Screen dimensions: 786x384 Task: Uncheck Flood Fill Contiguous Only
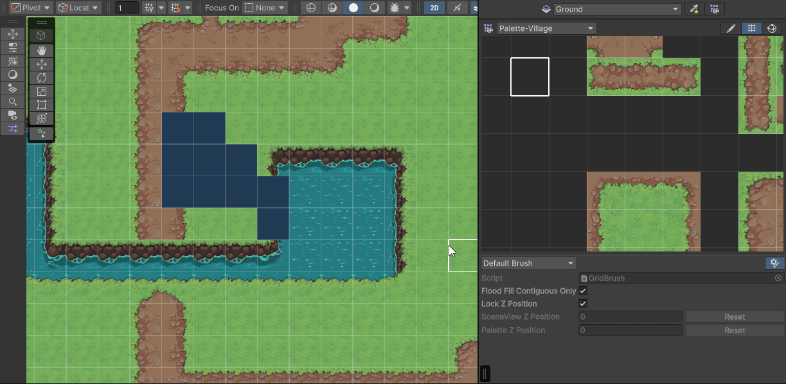(x=583, y=291)
